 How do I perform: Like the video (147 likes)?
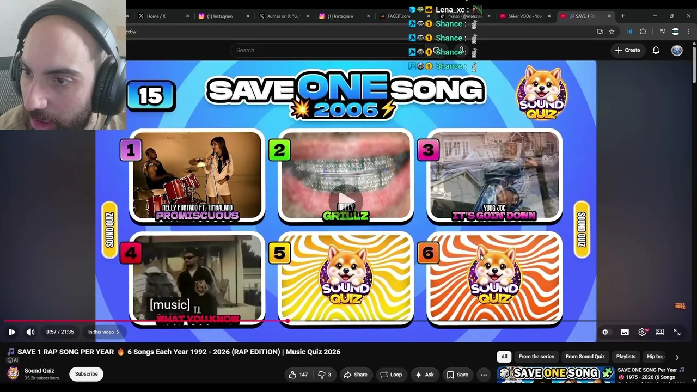coord(298,375)
